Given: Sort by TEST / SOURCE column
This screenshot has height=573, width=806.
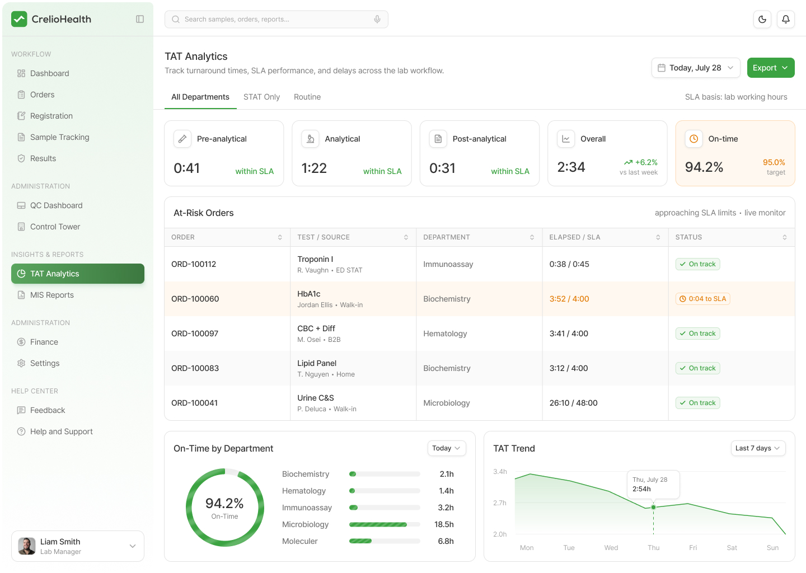Looking at the screenshot, I should click(x=406, y=237).
